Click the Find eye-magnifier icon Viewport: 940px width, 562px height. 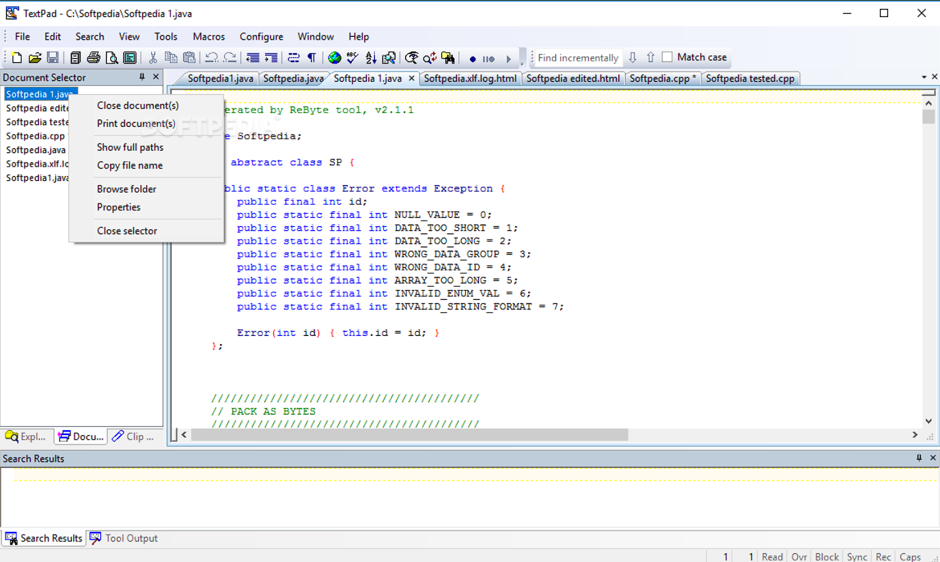point(412,58)
